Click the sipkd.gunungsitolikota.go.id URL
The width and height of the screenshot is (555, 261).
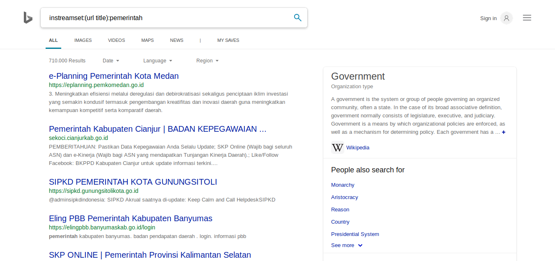point(94,191)
